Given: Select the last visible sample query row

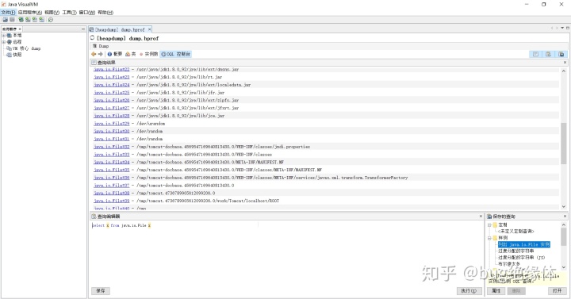Looking at the screenshot, I should click(x=509, y=264).
